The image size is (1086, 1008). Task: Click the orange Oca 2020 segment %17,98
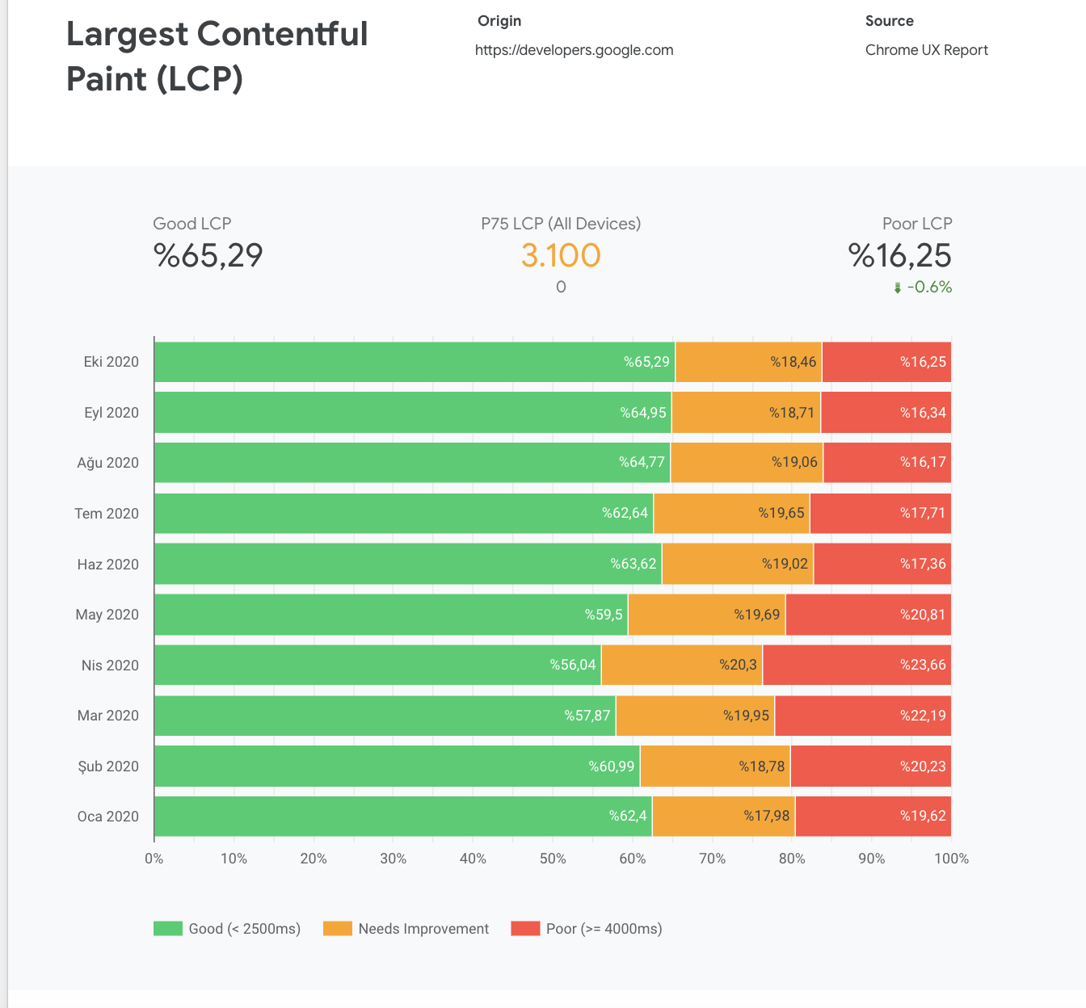pos(723,817)
